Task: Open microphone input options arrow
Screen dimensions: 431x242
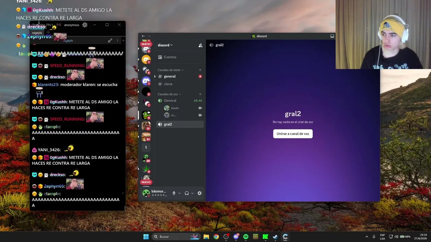Action: (x=179, y=193)
